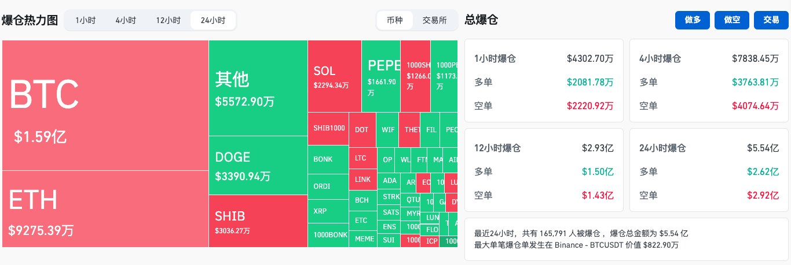Image resolution: width=791 pixels, height=265 pixels.
Task: Choose the 12小时 timeframe tab
Action: pyautogui.click(x=168, y=20)
